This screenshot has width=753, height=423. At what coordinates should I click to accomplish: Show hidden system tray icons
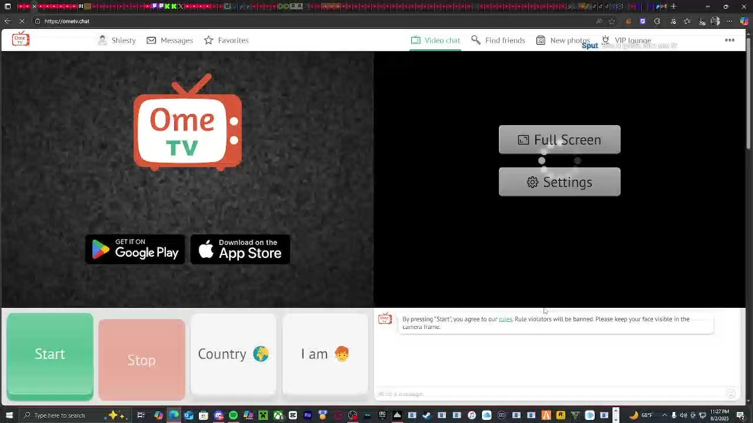[665, 415]
